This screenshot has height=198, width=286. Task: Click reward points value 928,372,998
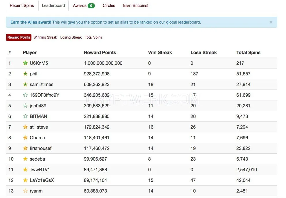tap(97, 74)
